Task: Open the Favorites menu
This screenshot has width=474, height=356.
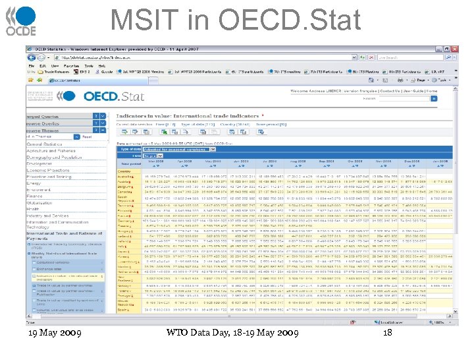Action: coord(71,66)
